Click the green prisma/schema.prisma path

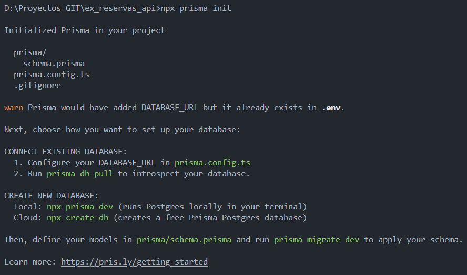tap(184, 240)
